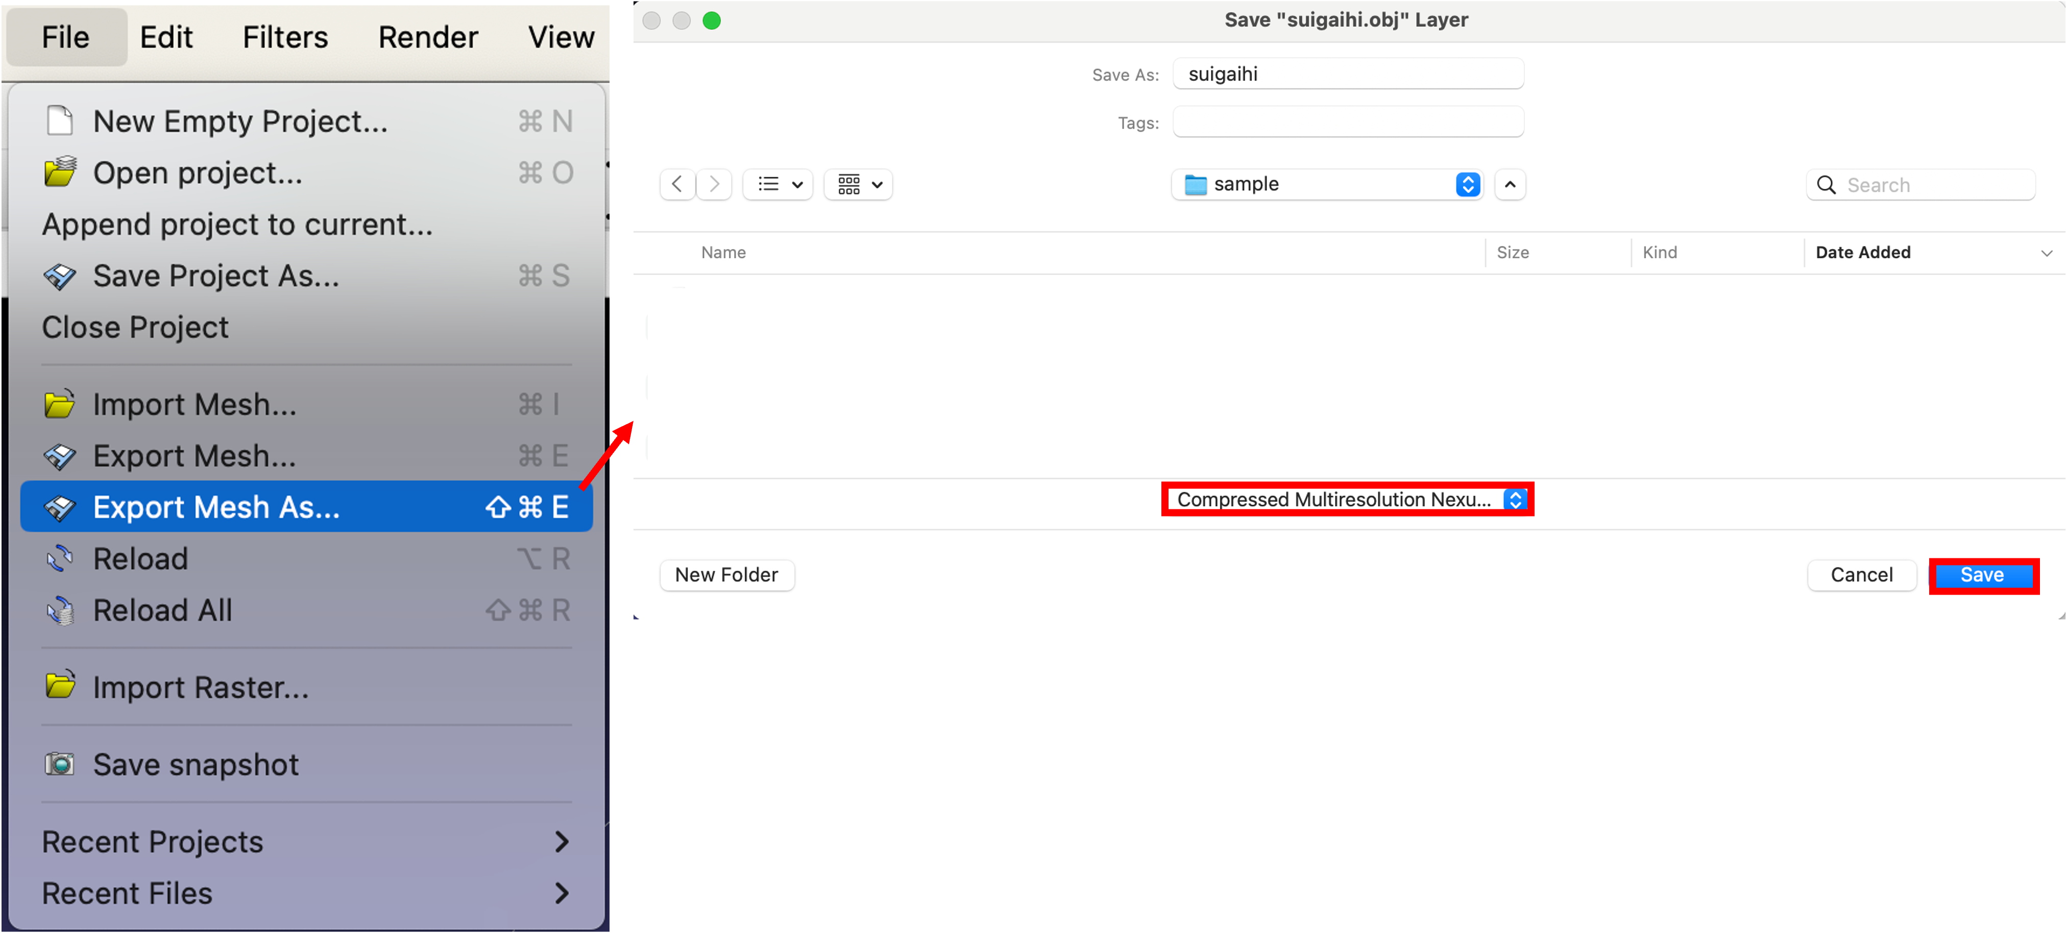Click the Cancel button
2066x933 pixels.
tap(1861, 575)
